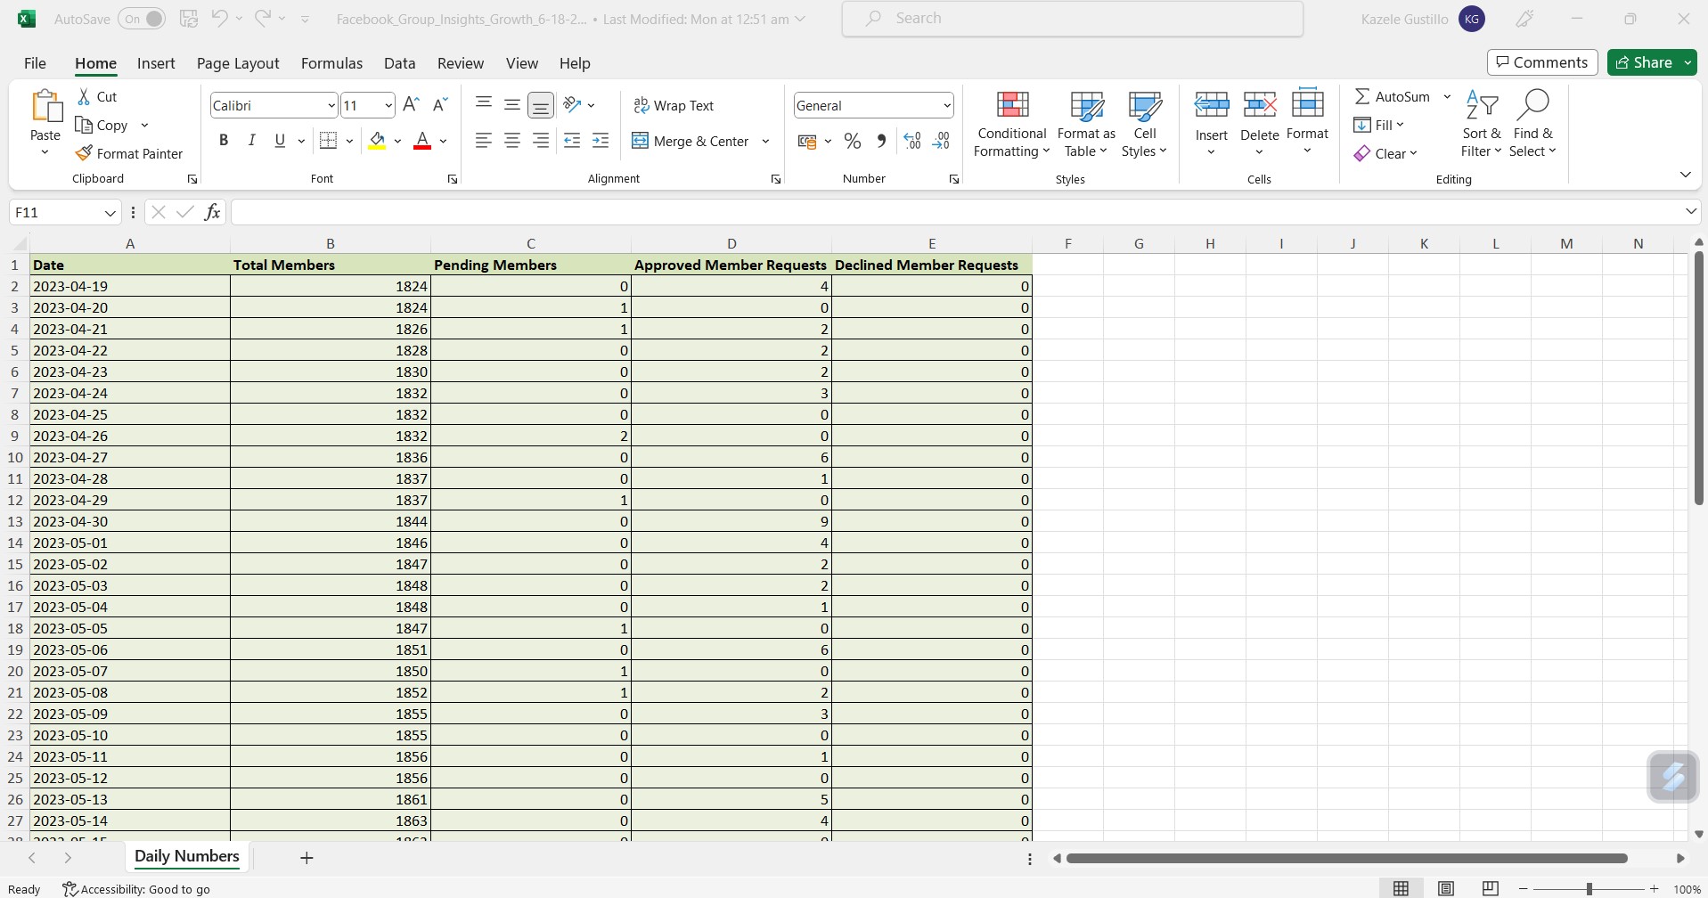This screenshot has width=1708, height=898.
Task: Switch to Page Break Preview view
Action: [1490, 888]
